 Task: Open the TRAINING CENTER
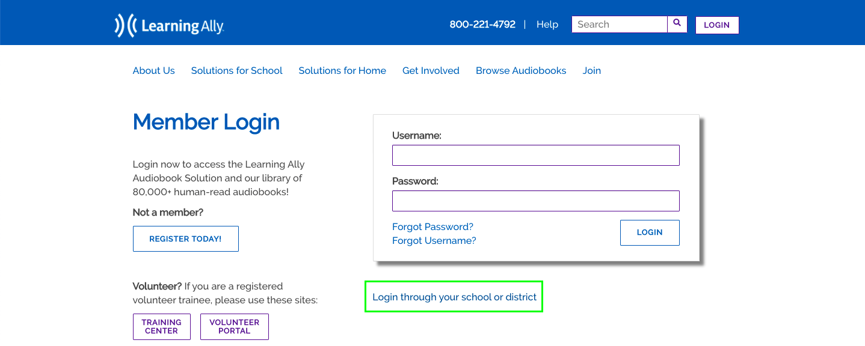click(x=161, y=326)
